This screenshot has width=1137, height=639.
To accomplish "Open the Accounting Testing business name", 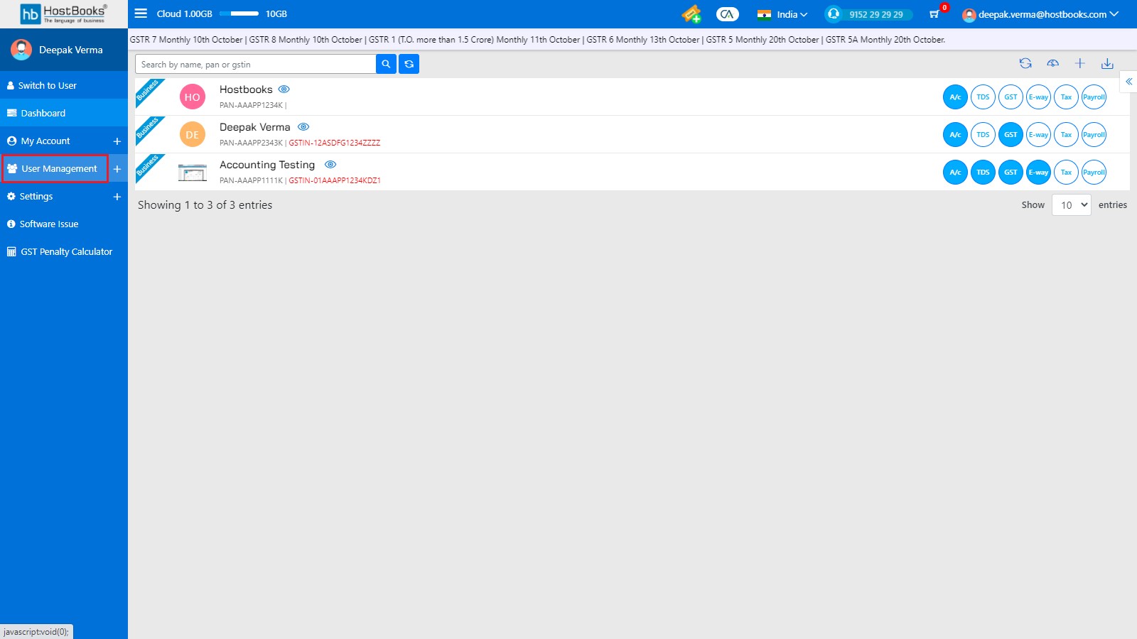I will (267, 165).
